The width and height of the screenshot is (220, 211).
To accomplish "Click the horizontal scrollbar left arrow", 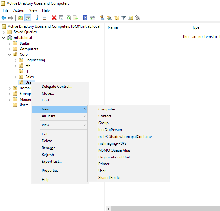I will pyautogui.click(x=108, y=209).
